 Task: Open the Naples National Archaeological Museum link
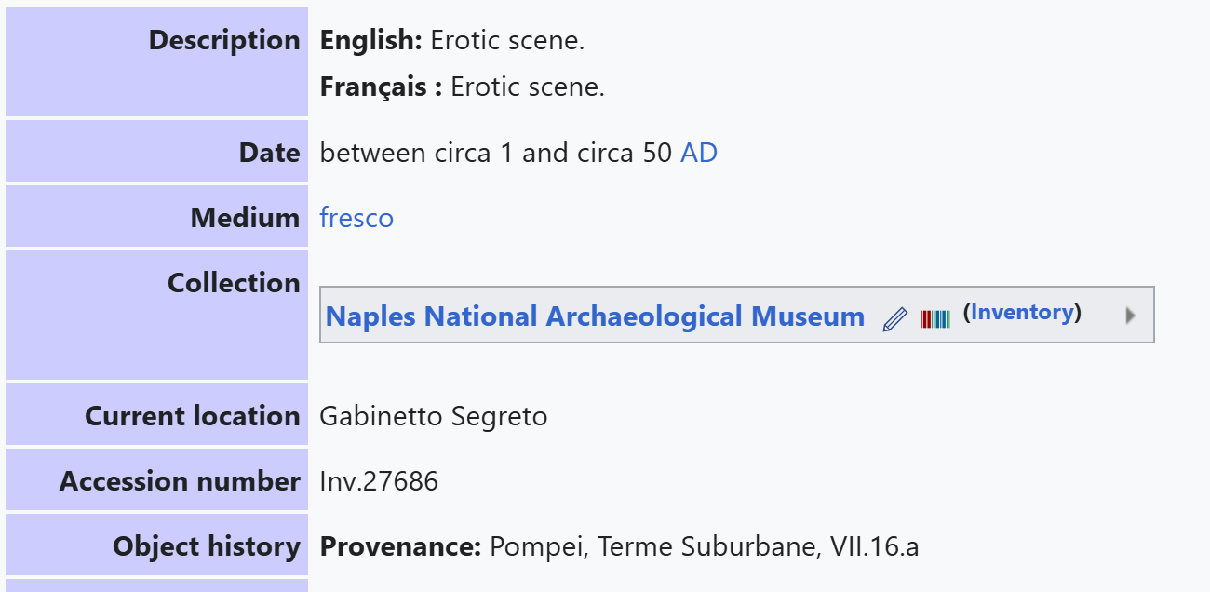tap(595, 316)
